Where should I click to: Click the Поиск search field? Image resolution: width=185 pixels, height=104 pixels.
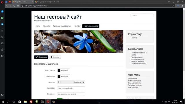pyautogui.click(x=142, y=15)
